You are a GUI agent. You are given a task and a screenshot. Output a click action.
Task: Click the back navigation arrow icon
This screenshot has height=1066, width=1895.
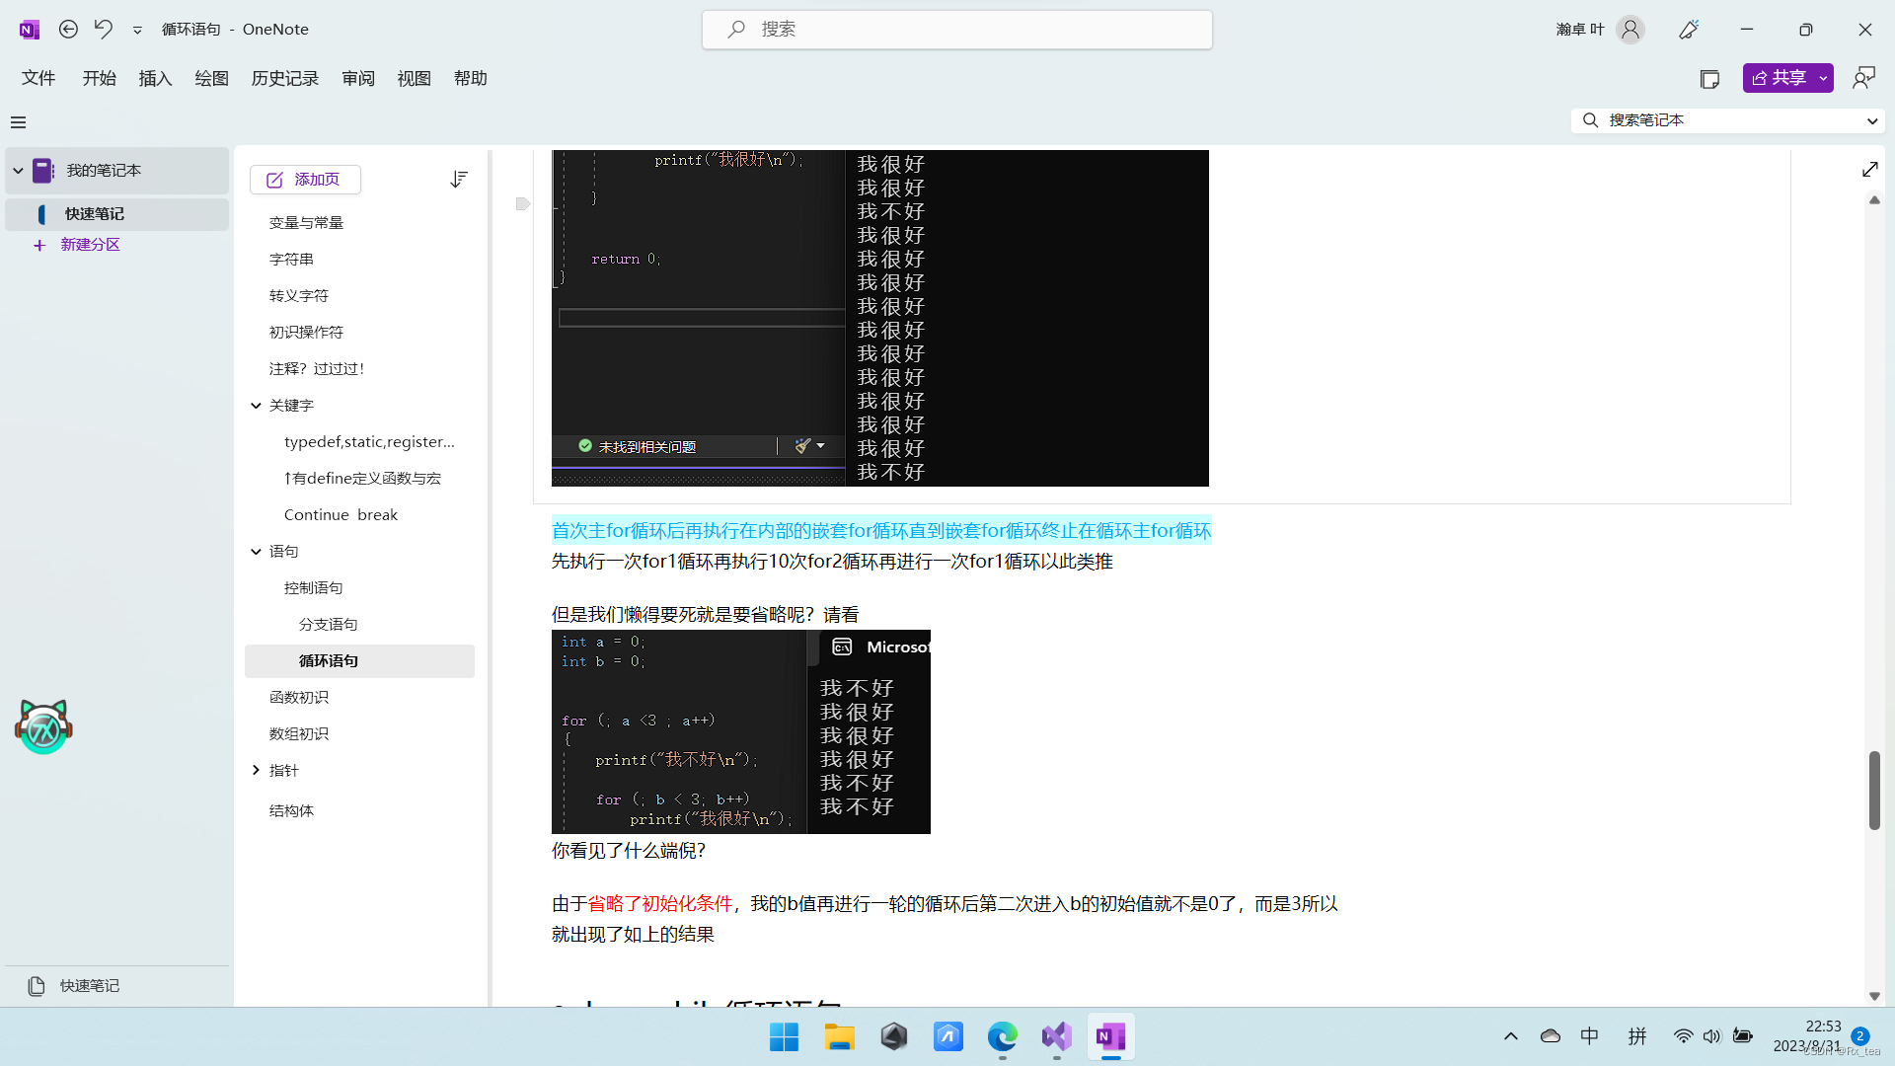[x=68, y=29]
